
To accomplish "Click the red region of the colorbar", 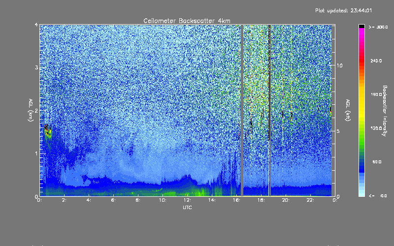I will tap(361, 61).
